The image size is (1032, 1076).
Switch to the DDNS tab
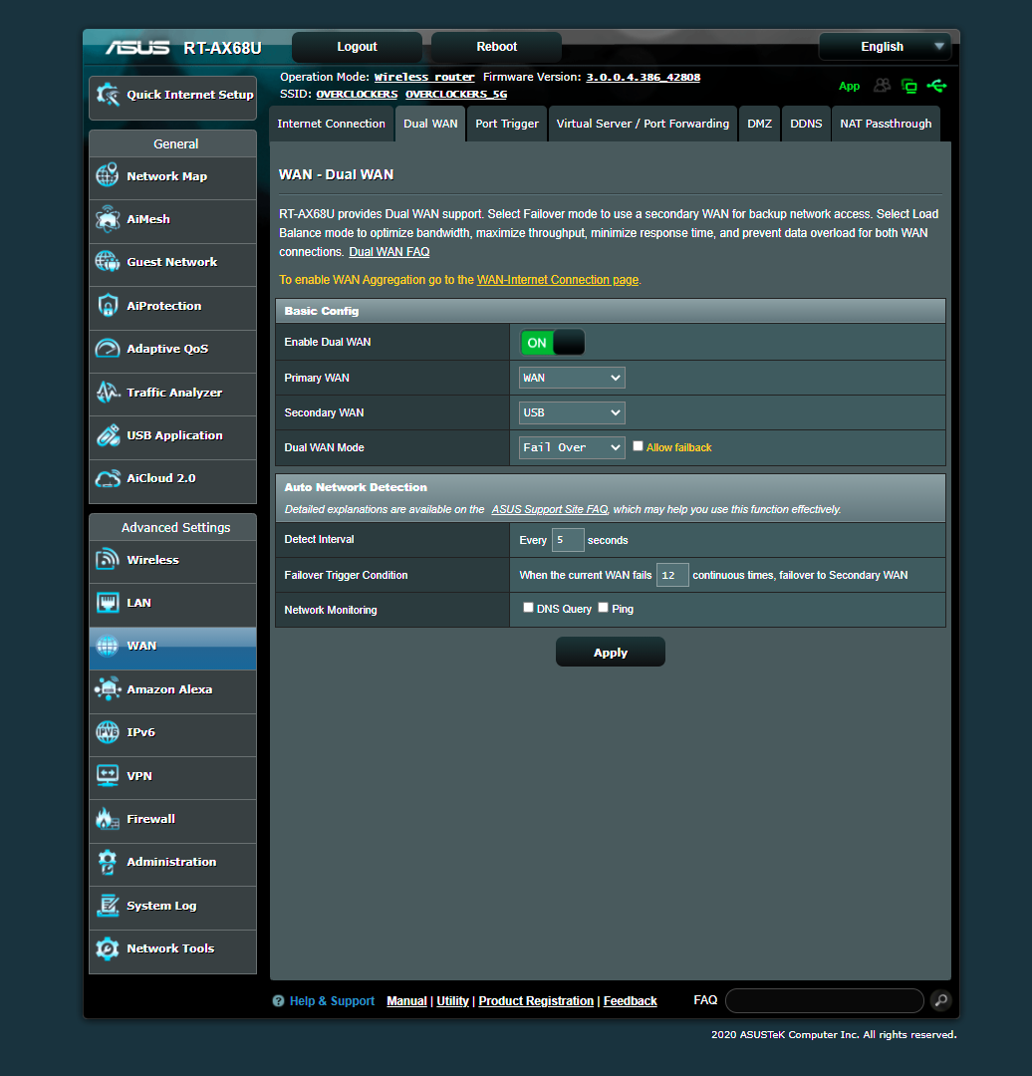pos(806,124)
